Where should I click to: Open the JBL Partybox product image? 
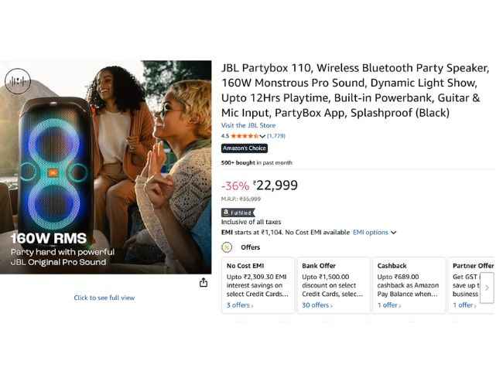(x=105, y=167)
